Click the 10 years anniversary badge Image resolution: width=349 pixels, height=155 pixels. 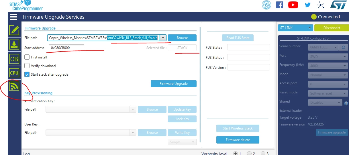pos(266,5)
